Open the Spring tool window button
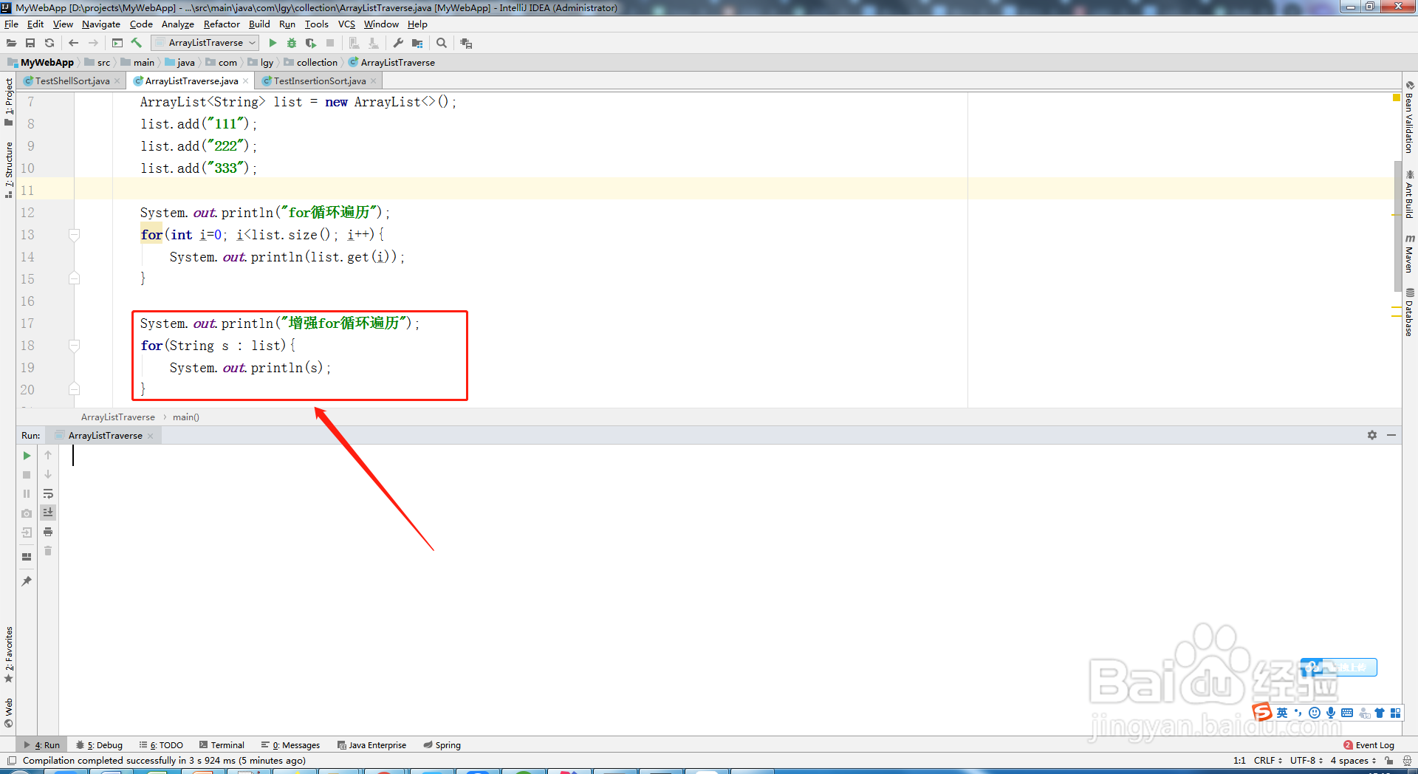Image resolution: width=1418 pixels, height=774 pixels. [442, 744]
